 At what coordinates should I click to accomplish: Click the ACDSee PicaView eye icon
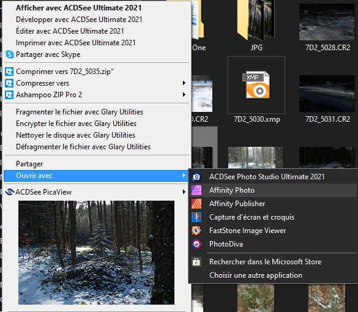(x=10, y=192)
